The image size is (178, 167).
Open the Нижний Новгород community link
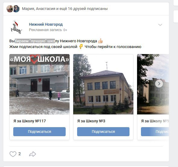pyautogui.click(x=46, y=24)
